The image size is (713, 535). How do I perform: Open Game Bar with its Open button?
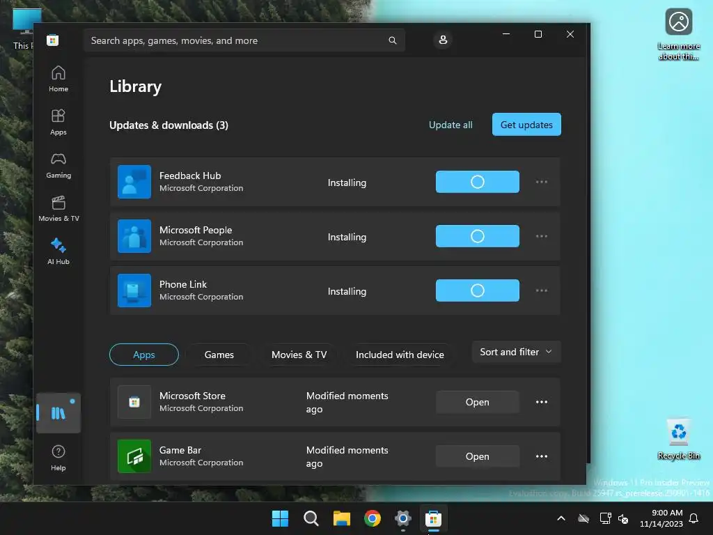click(478, 456)
